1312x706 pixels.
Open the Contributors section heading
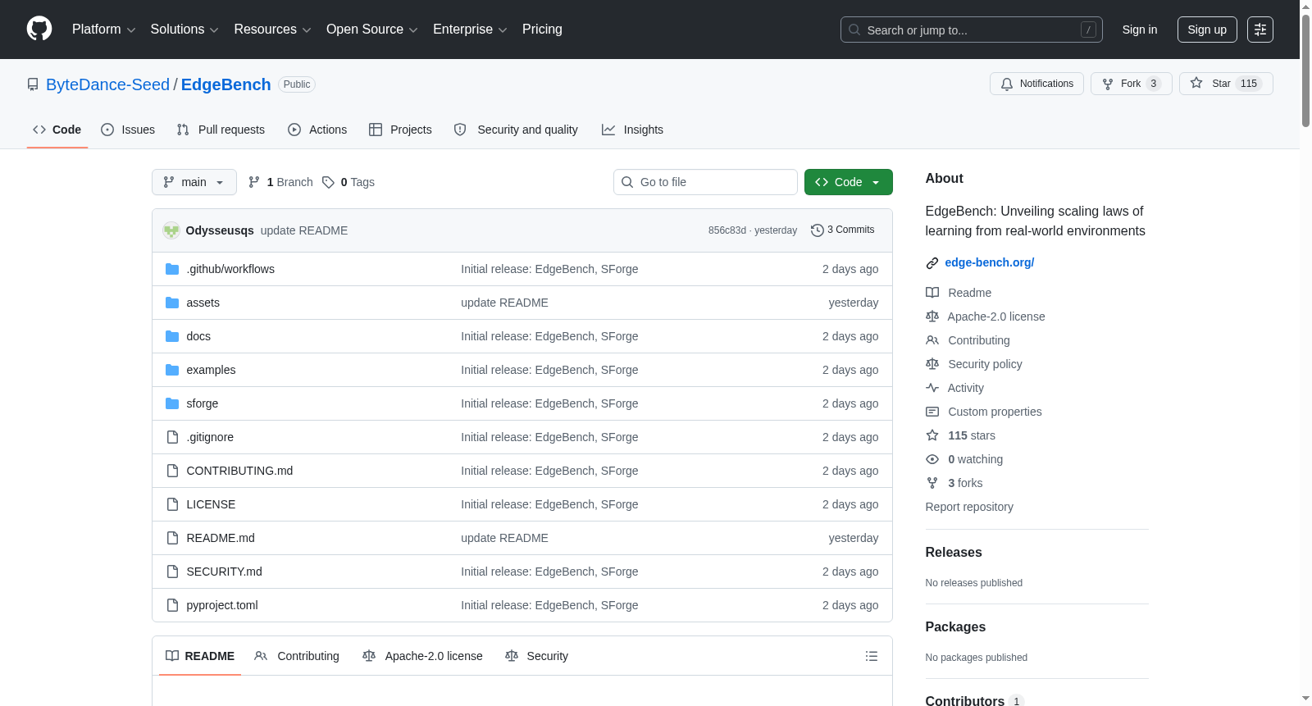(965, 701)
